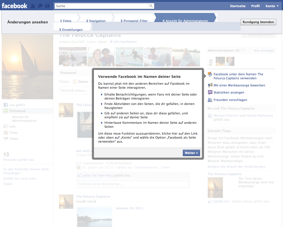Open the first photo thumbnail in the strip

point(73,57)
